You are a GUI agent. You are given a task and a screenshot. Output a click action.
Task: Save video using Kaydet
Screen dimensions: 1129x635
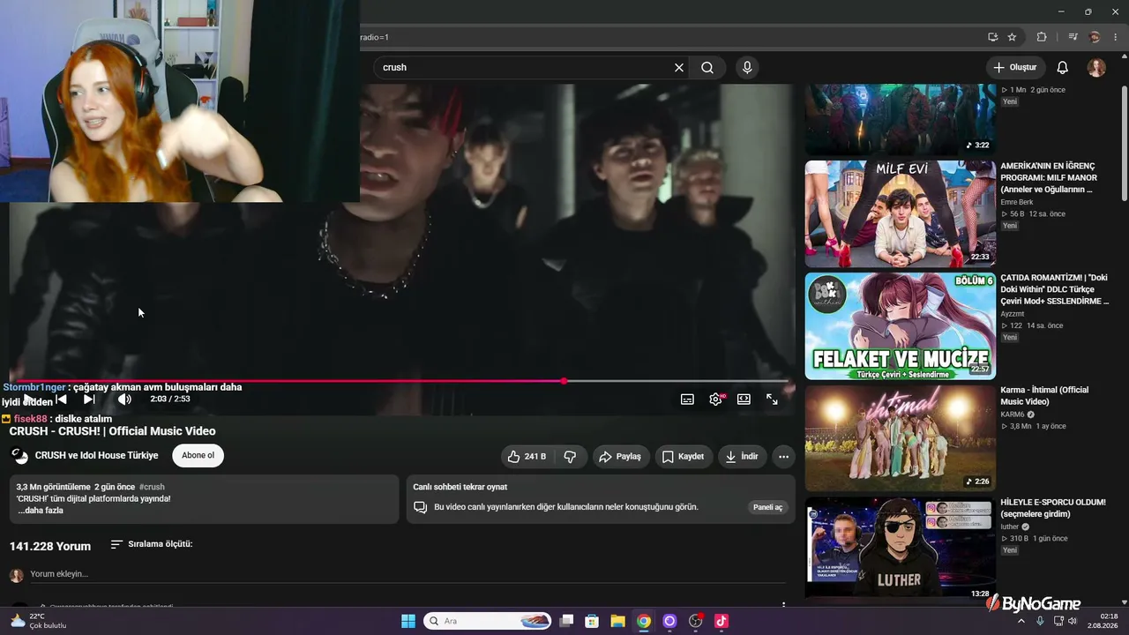(x=684, y=457)
